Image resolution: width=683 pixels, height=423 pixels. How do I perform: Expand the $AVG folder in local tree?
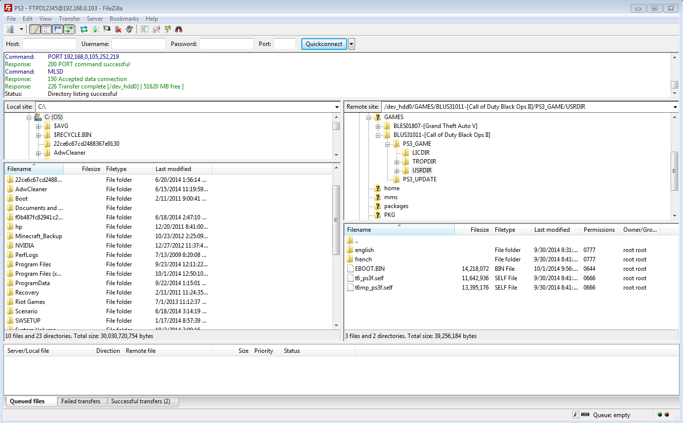click(x=38, y=126)
